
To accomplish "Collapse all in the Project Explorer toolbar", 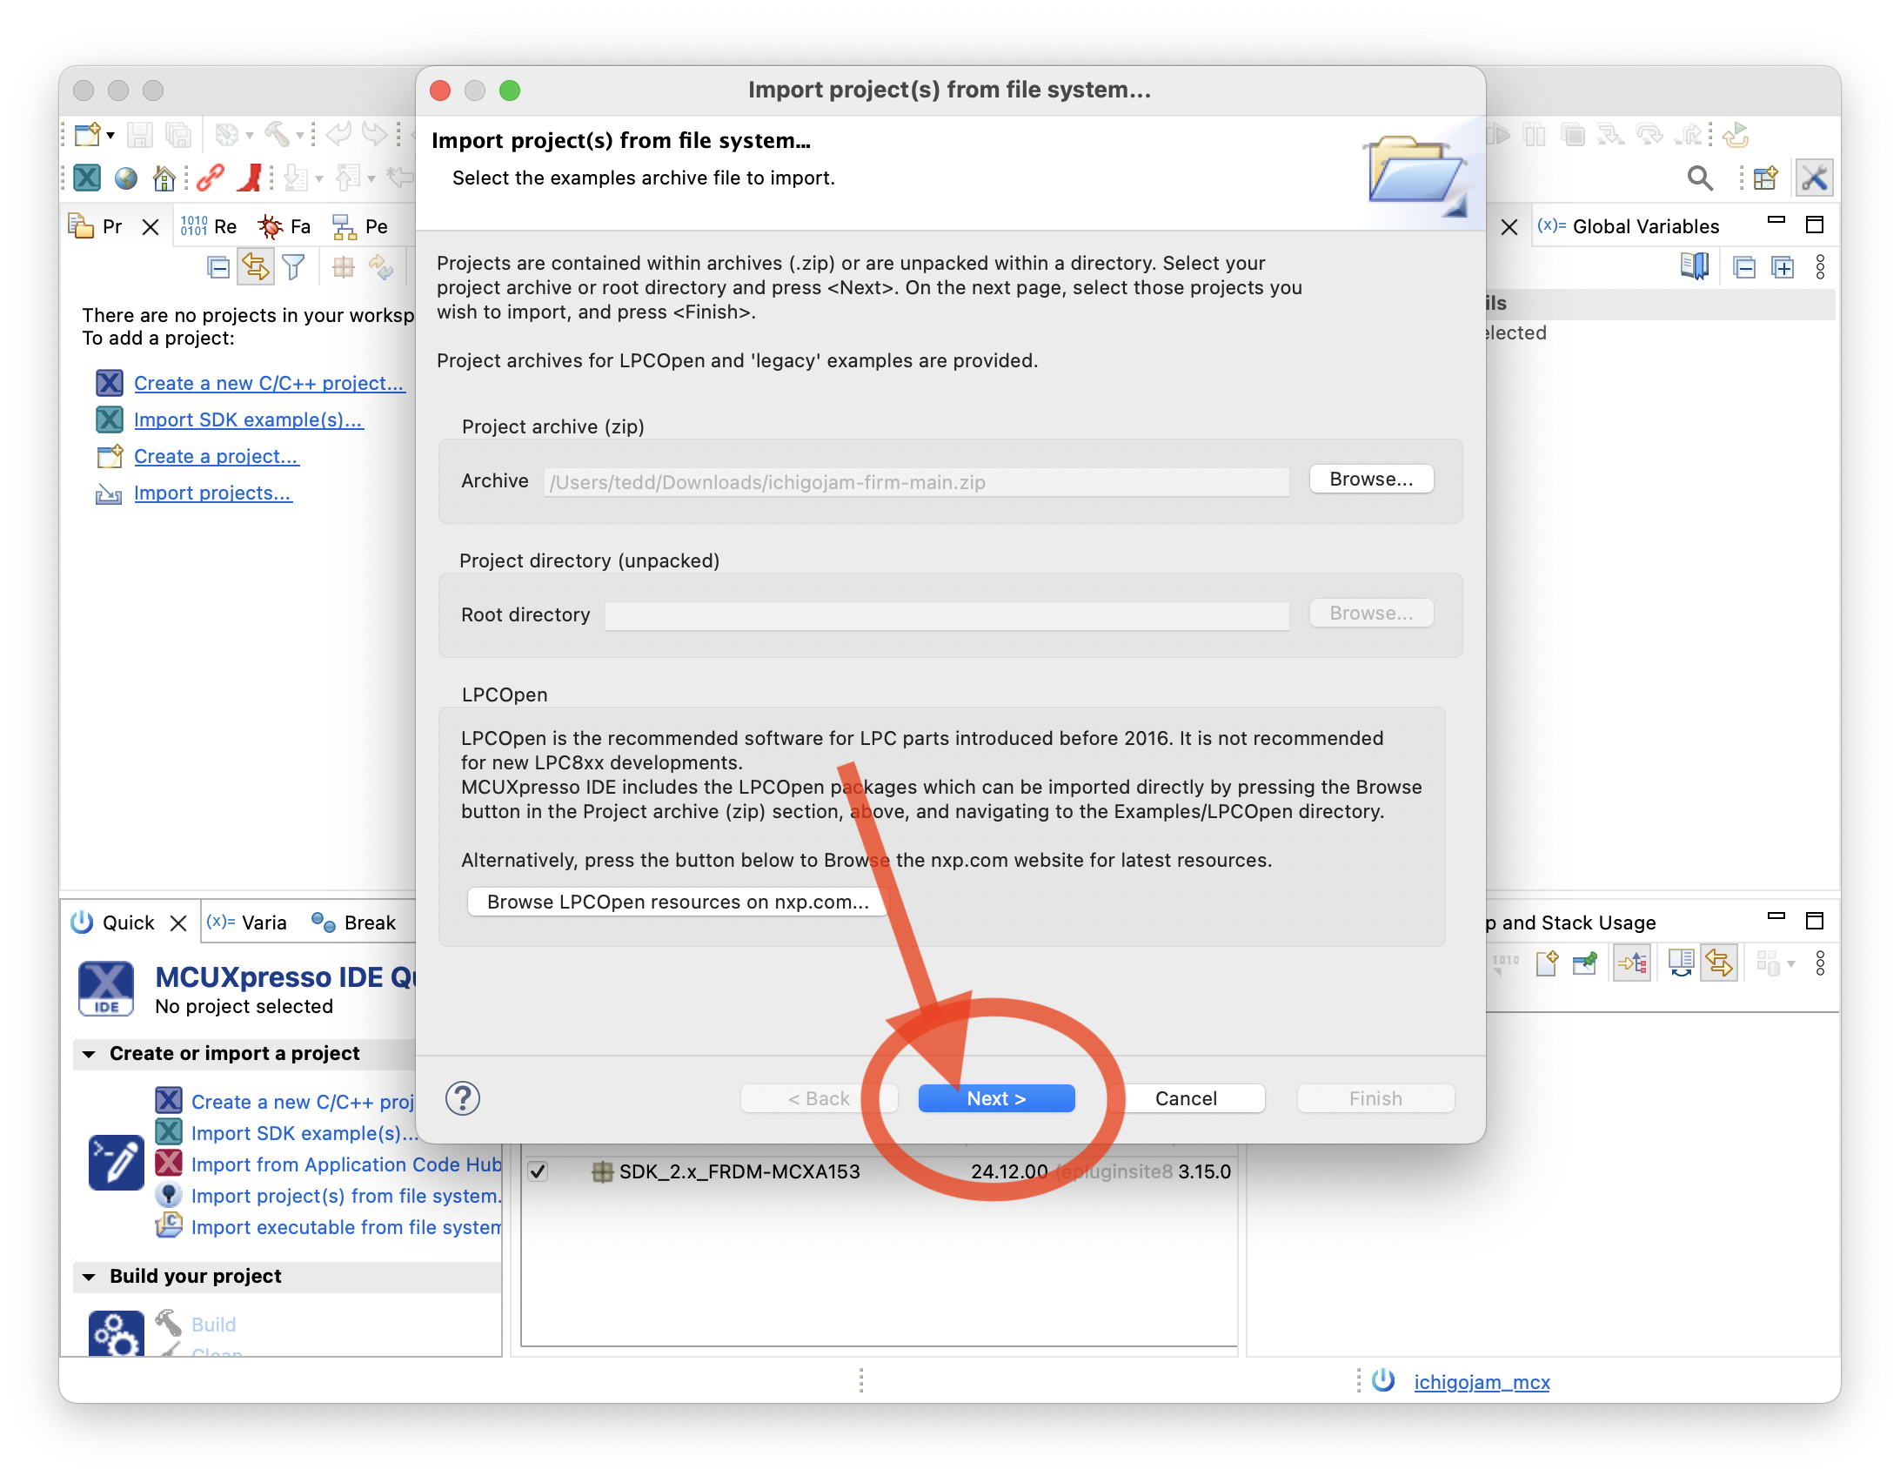I will coord(218,267).
